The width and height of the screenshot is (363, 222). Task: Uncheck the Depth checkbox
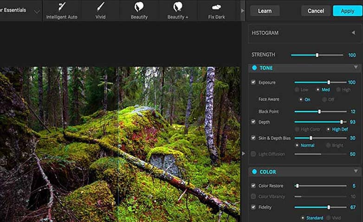(253, 121)
